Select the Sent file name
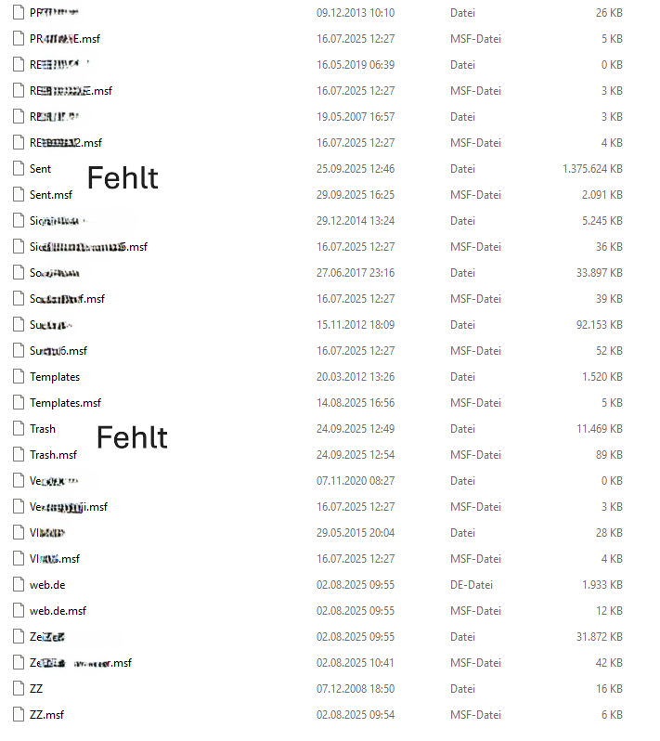The image size is (660, 741). point(41,169)
